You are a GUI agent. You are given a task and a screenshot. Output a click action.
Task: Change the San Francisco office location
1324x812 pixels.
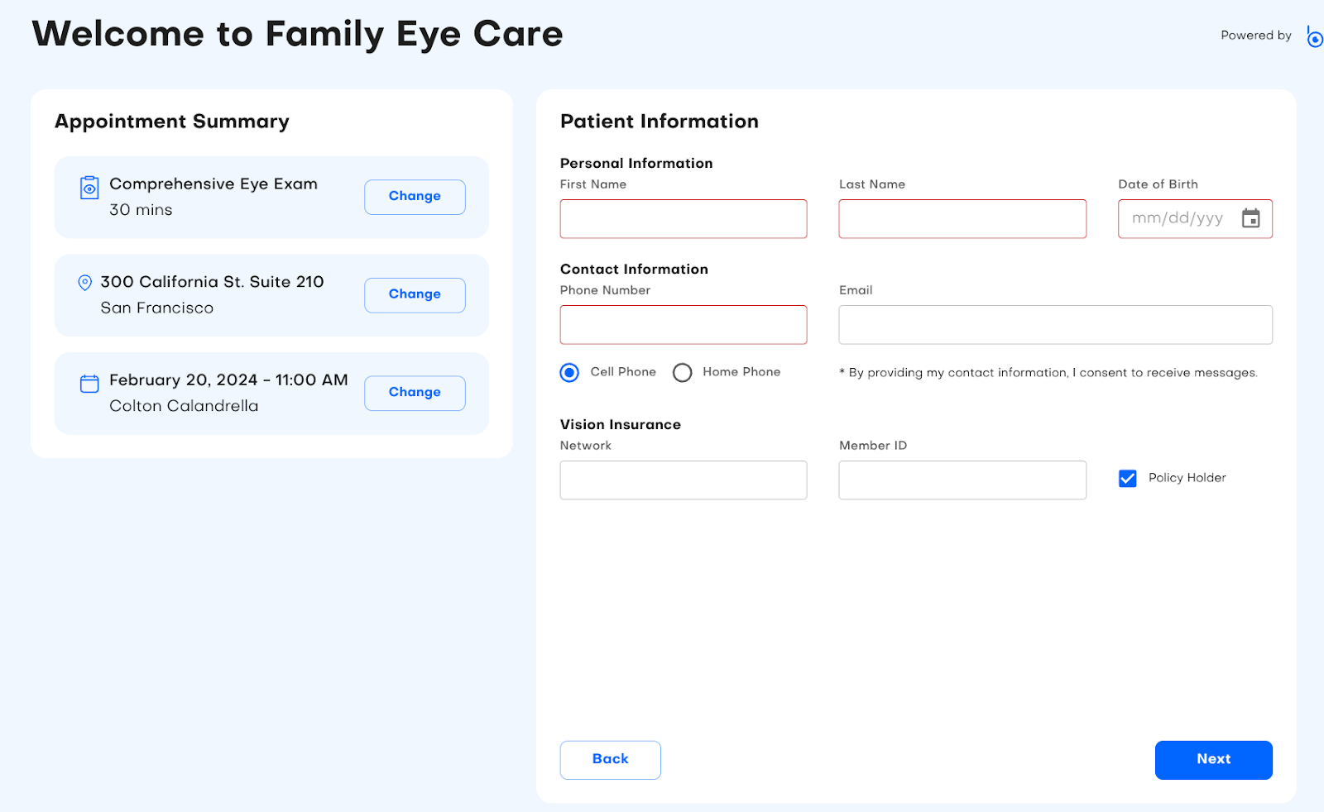414,294
